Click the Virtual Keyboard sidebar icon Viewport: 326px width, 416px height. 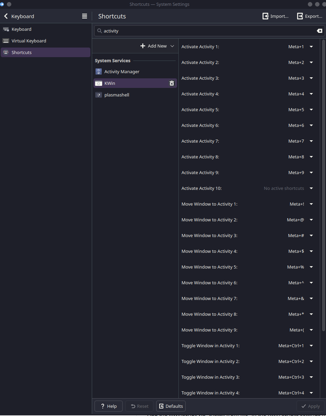(x=6, y=41)
